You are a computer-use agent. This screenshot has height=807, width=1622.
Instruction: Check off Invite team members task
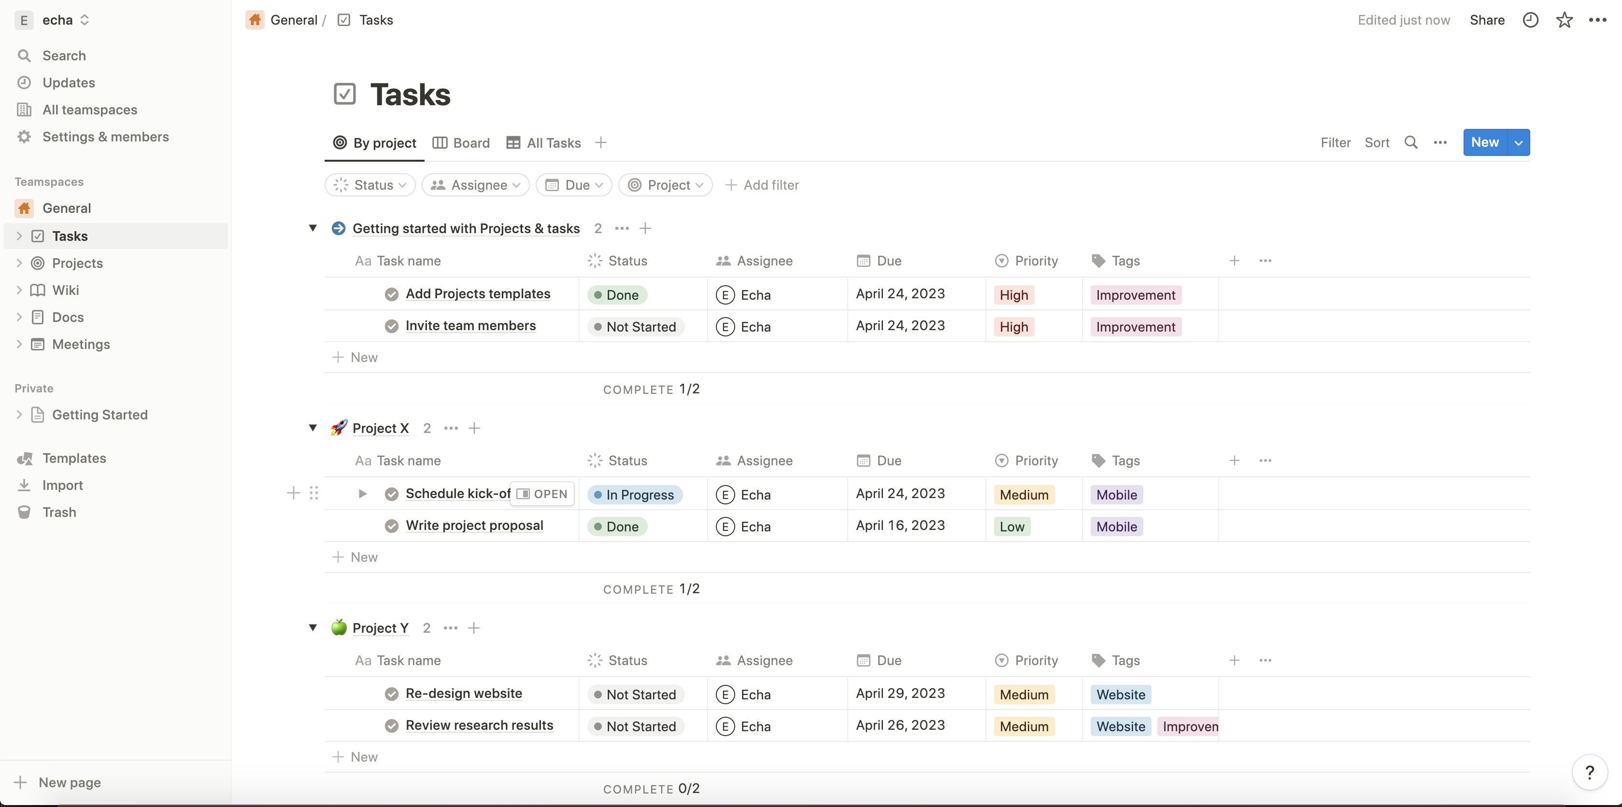[391, 326]
